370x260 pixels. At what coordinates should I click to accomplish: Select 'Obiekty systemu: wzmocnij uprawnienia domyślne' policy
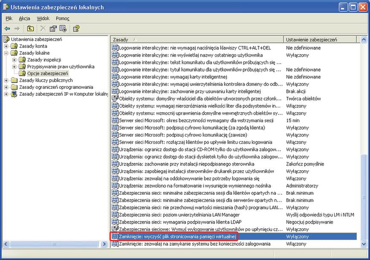point(201,113)
